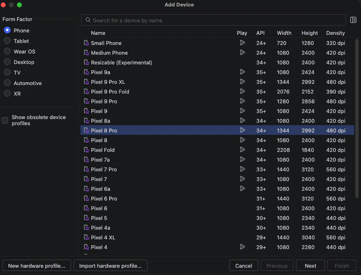Enable Show obsolete device profiles
Image resolution: width=361 pixels, height=275 pixels.
click(x=5, y=120)
